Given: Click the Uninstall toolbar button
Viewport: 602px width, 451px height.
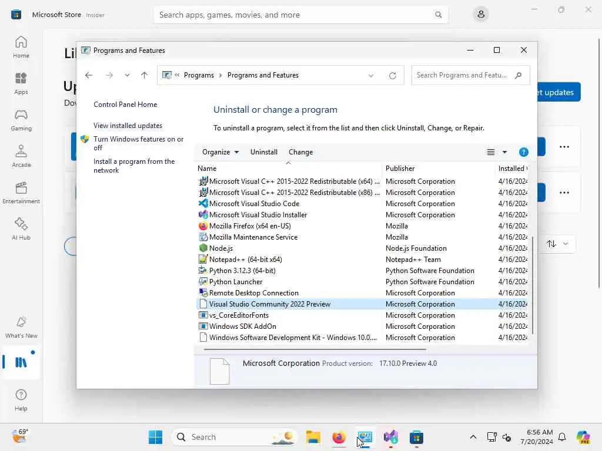Looking at the screenshot, I should 264,152.
